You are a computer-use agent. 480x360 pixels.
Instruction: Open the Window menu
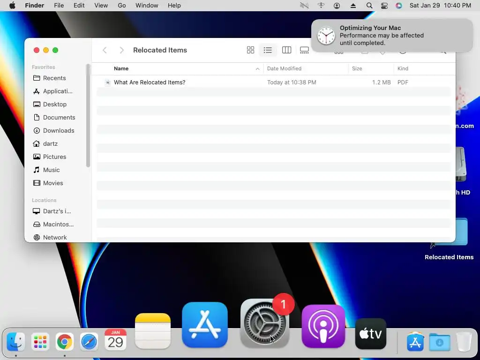coord(147,6)
